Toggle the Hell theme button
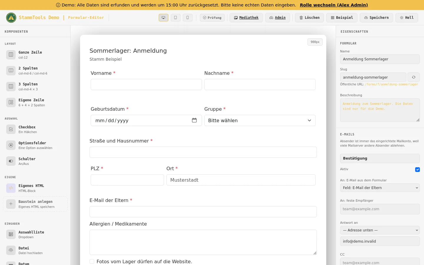424x265 pixels. 407,18
